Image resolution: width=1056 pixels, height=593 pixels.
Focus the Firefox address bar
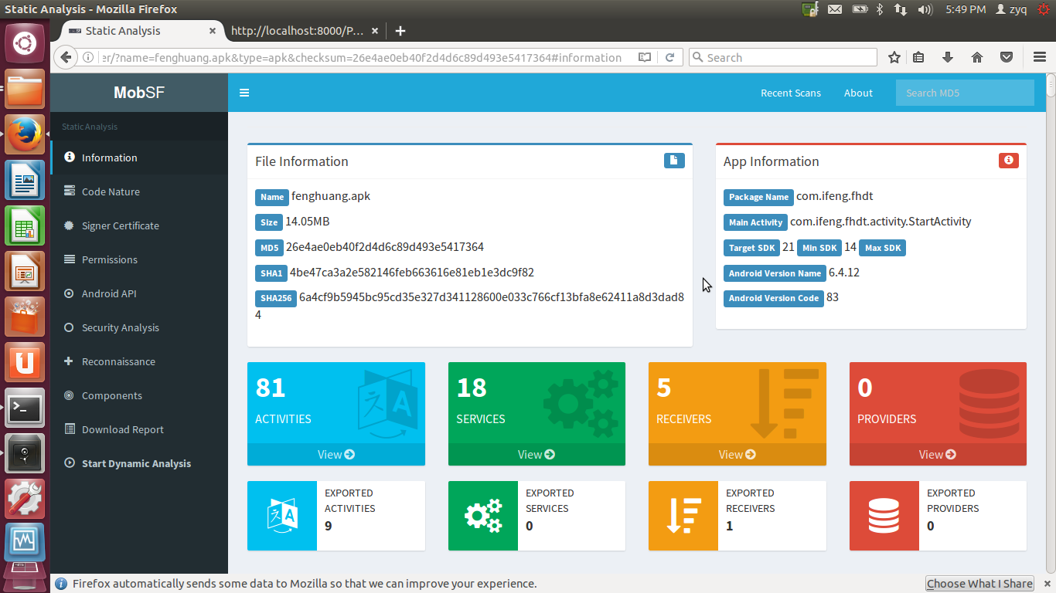point(363,57)
